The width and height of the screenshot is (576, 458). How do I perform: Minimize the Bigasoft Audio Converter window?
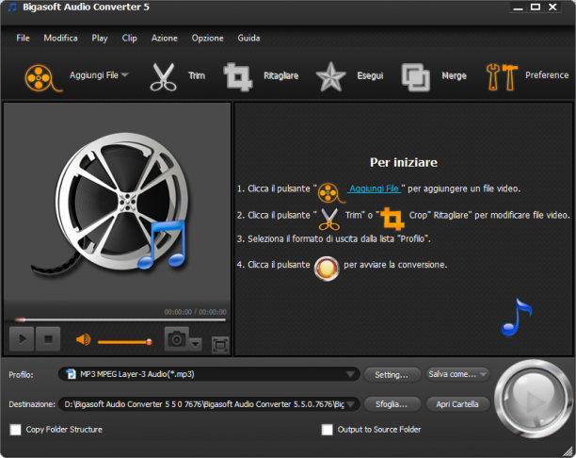coord(518,7)
